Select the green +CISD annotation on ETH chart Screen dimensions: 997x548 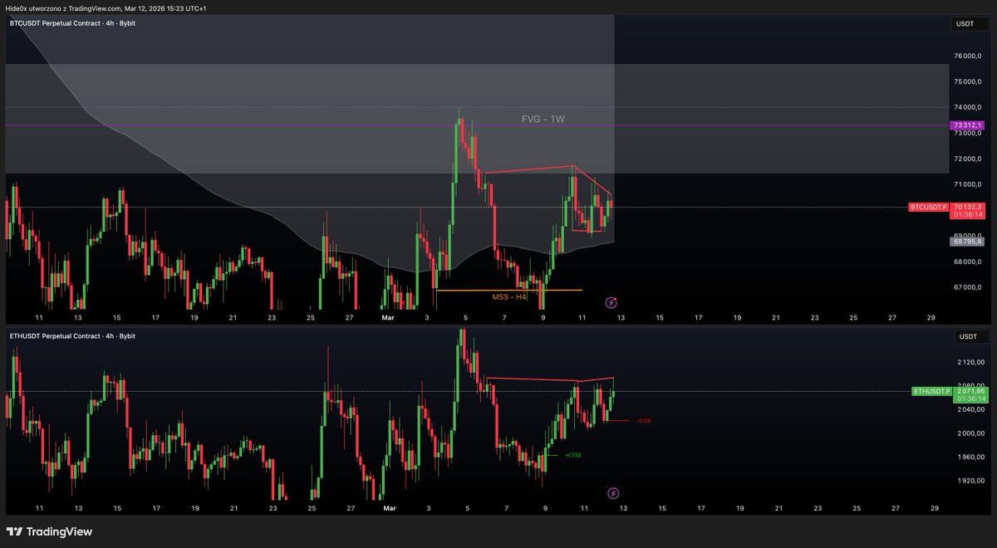572,455
